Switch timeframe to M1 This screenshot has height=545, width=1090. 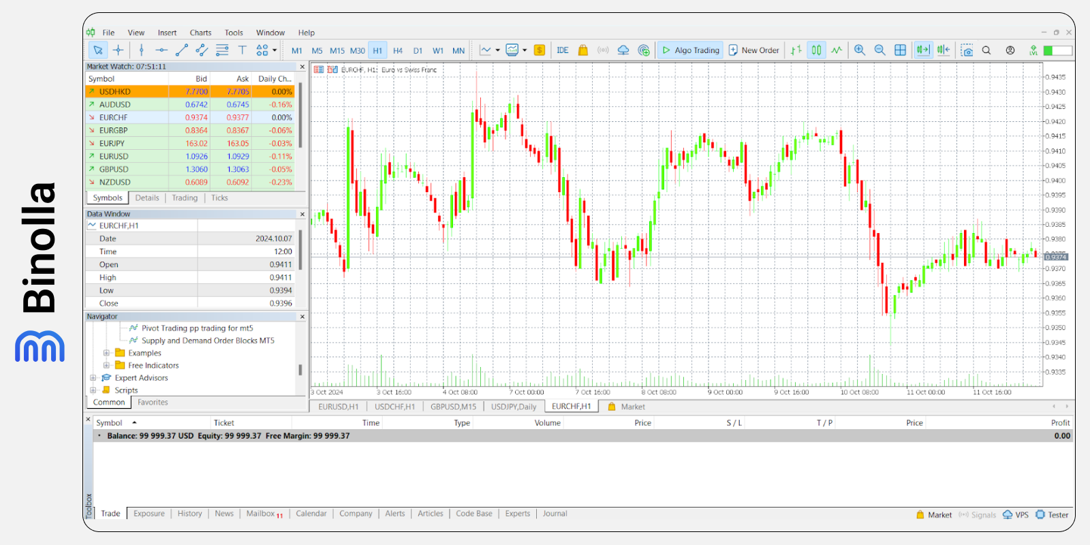[297, 50]
